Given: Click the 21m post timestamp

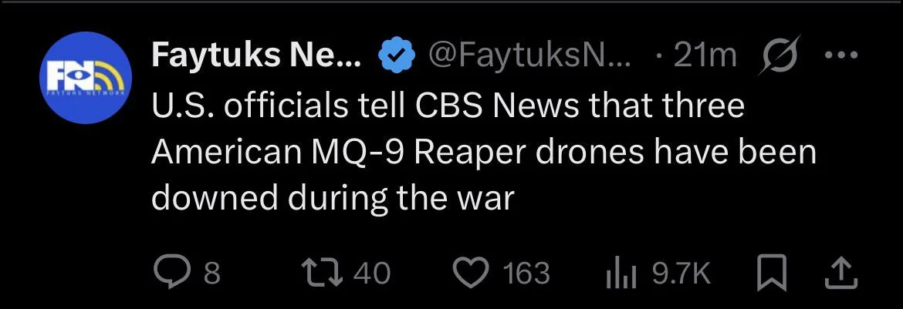Looking at the screenshot, I should (x=705, y=55).
